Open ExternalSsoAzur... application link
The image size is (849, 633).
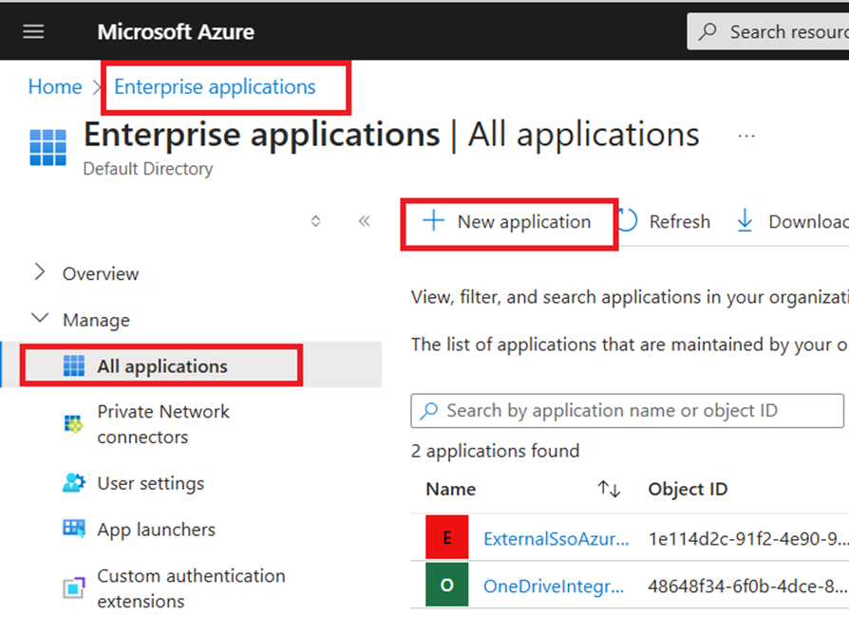coord(557,539)
